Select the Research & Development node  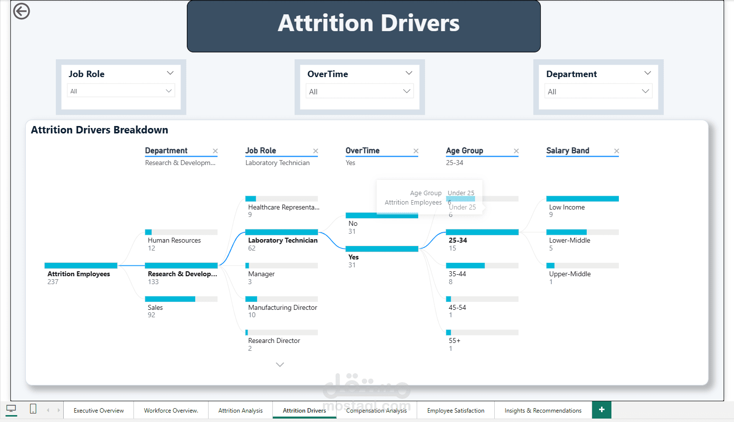(x=181, y=274)
